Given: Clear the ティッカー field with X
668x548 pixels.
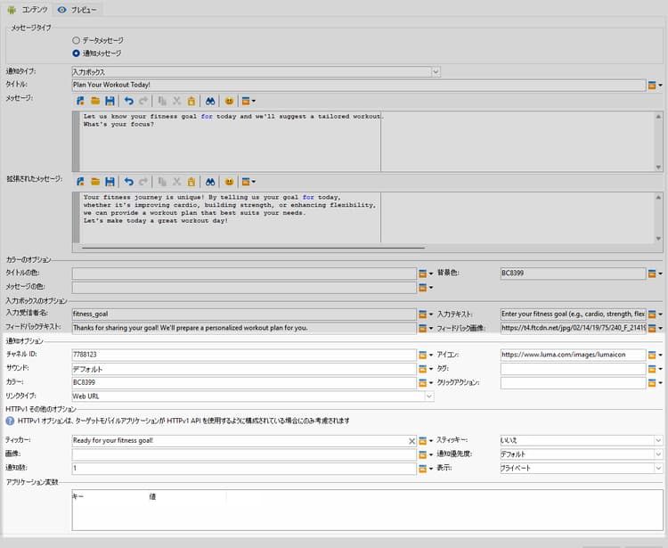Looking at the screenshot, I should point(411,441).
